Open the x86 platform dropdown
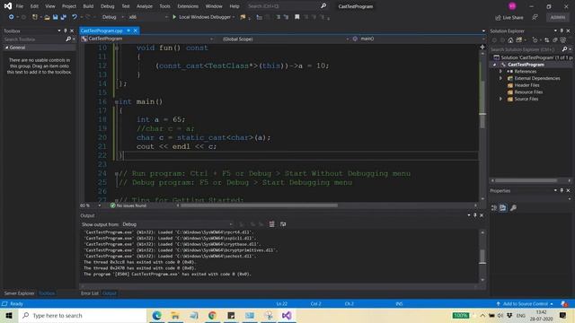 point(148,17)
